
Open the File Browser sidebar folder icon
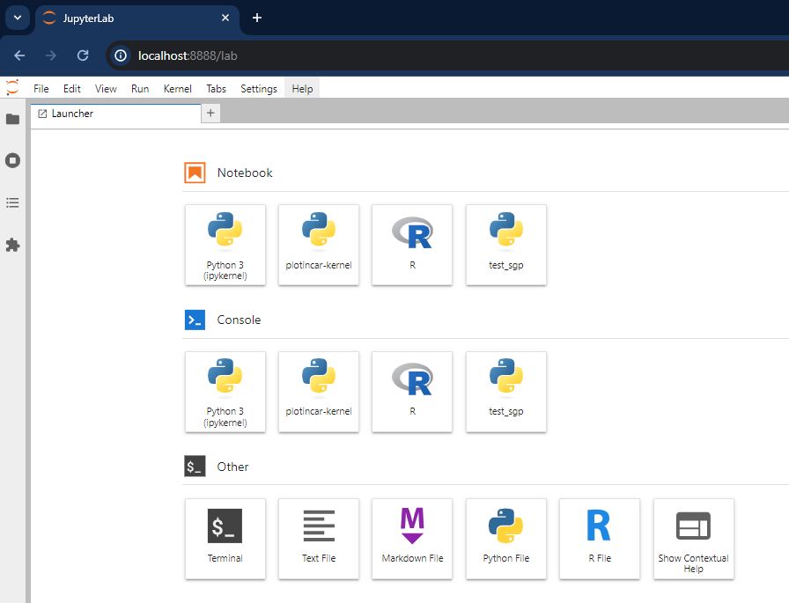tap(12, 119)
